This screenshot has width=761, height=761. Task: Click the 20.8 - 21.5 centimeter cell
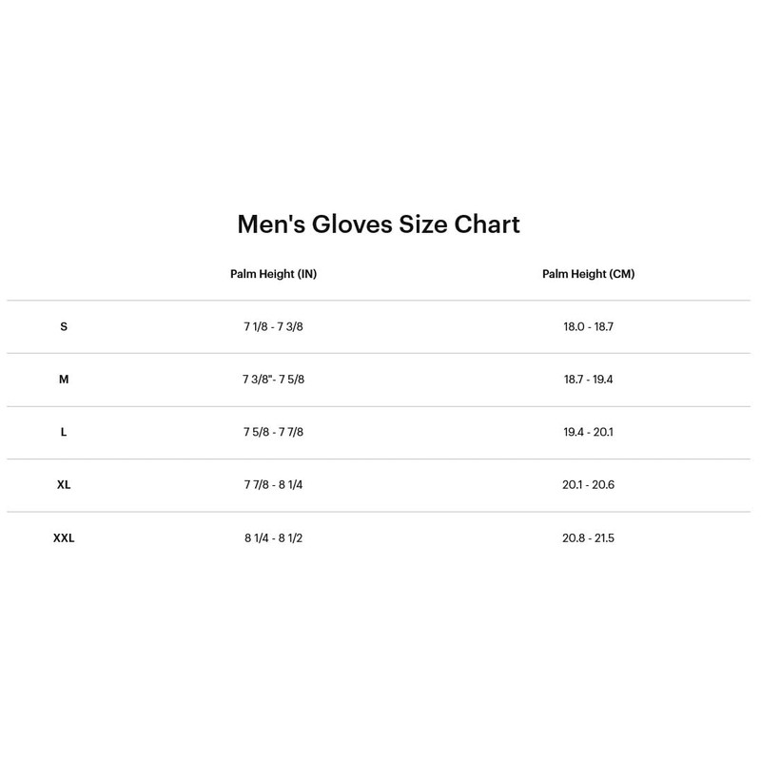point(588,538)
